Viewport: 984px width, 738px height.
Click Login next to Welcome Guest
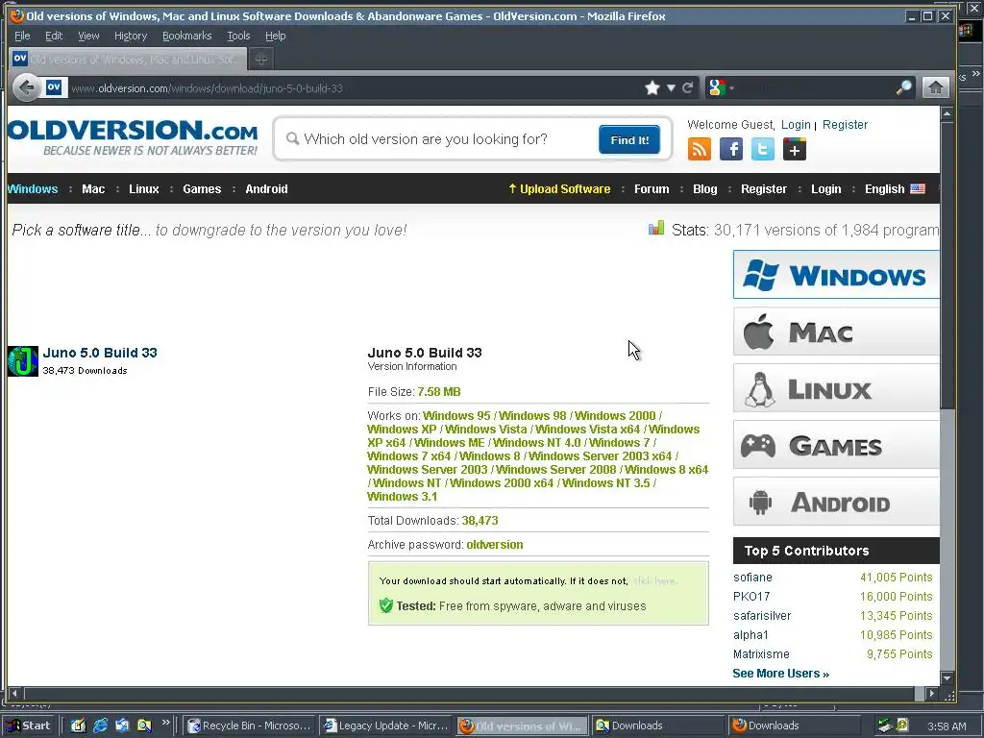coord(796,124)
